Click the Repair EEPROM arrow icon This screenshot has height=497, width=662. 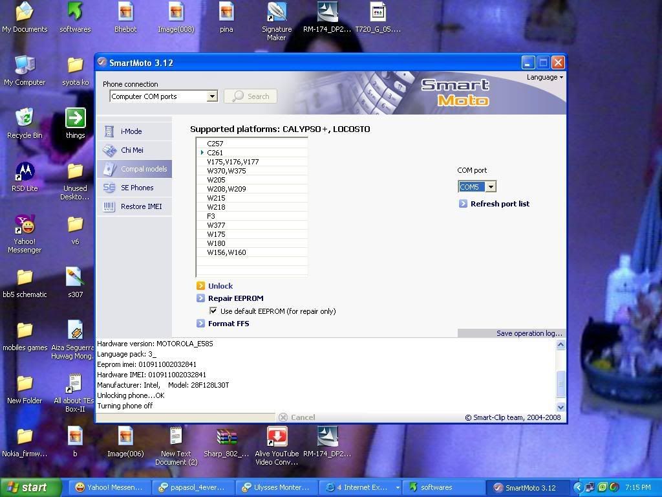[201, 298]
